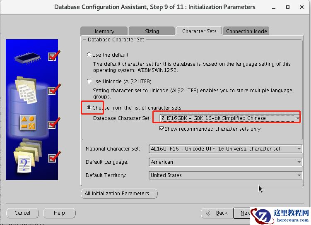The width and height of the screenshot is (311, 225).
Task: Select Choose from the list of character sets
Action: pos(89,108)
